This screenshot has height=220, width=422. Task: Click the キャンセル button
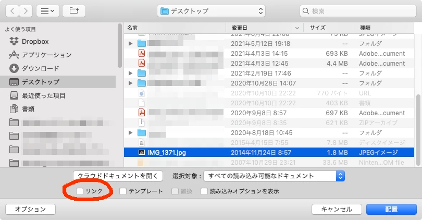click(x=337, y=209)
